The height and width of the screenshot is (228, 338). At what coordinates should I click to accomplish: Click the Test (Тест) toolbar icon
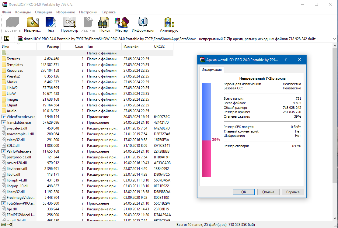pos(51,24)
